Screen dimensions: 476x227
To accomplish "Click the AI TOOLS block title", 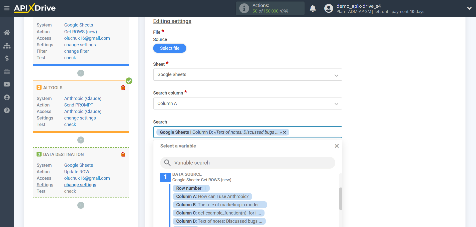I will point(53,88).
